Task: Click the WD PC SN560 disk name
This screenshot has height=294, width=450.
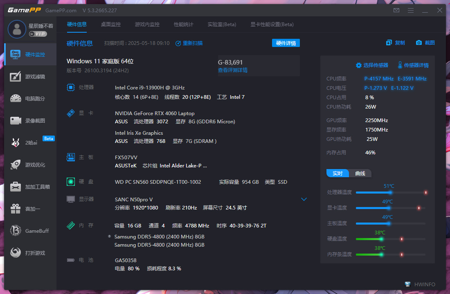Action: 158,182
